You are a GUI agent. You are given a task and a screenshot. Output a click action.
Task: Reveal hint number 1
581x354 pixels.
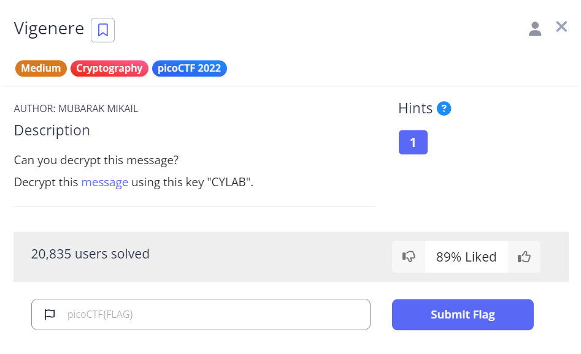[x=413, y=142]
